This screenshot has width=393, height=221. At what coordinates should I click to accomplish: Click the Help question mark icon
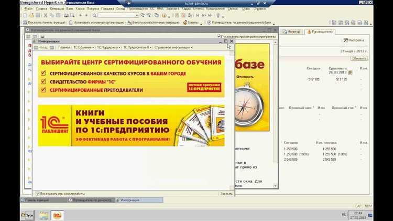pos(164,15)
